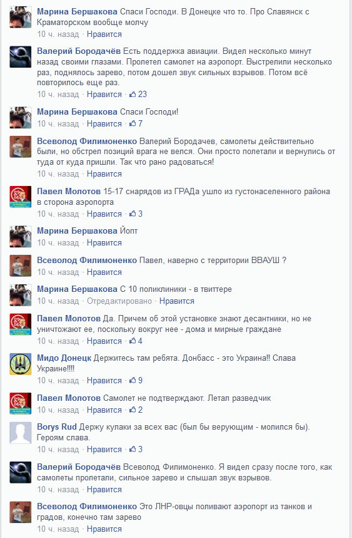The image size is (352, 538).
Task: Click the Отредактировано edit history label
Action: 119,301
